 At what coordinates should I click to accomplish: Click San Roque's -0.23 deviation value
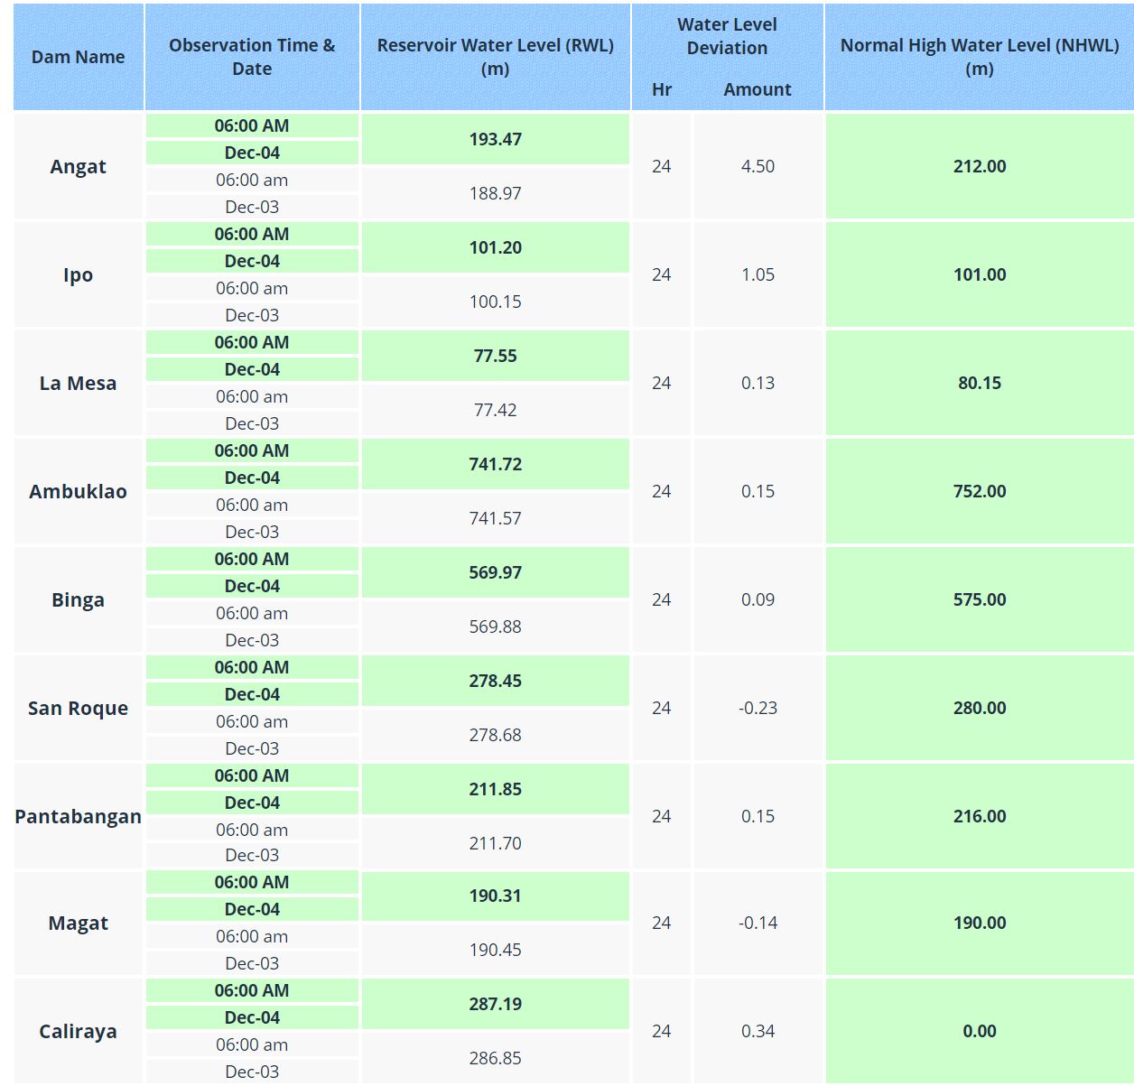click(758, 708)
